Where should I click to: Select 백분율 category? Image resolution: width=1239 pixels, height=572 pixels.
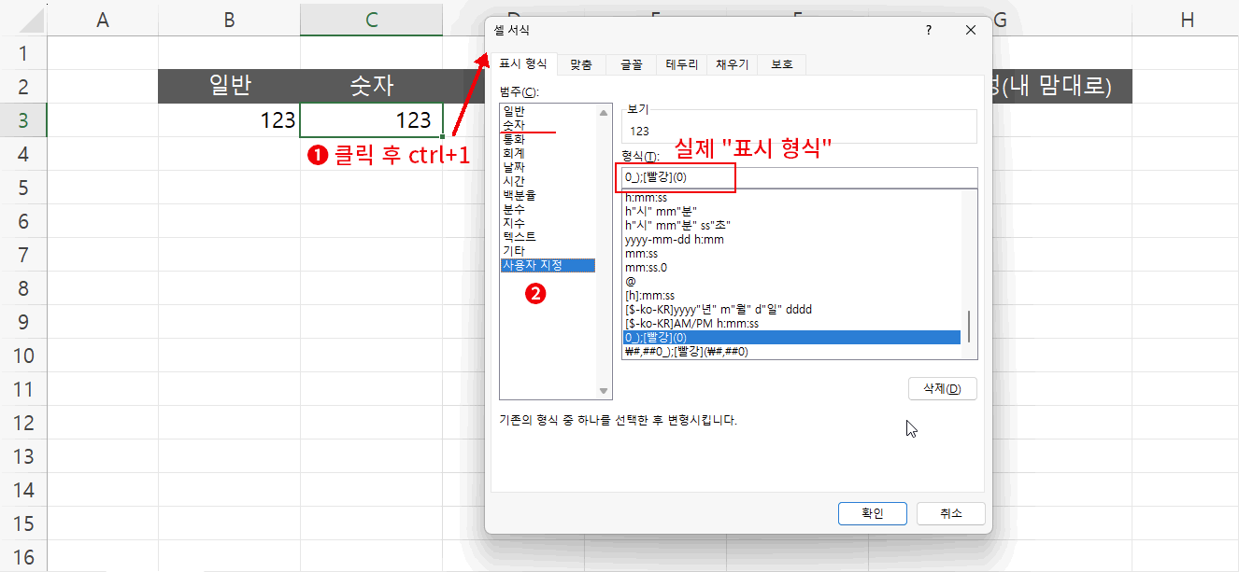point(548,195)
